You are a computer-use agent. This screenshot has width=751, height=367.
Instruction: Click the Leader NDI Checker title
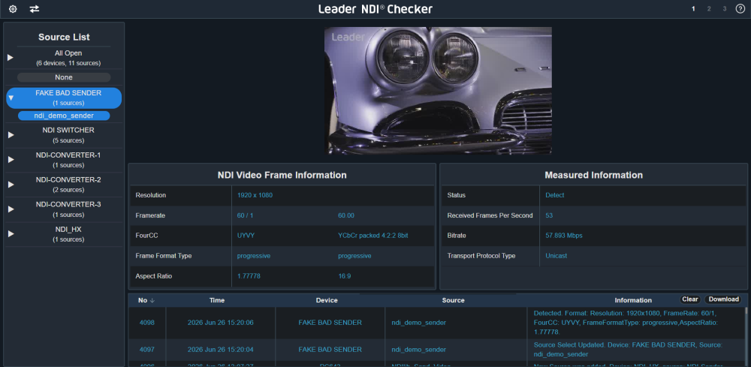point(375,9)
